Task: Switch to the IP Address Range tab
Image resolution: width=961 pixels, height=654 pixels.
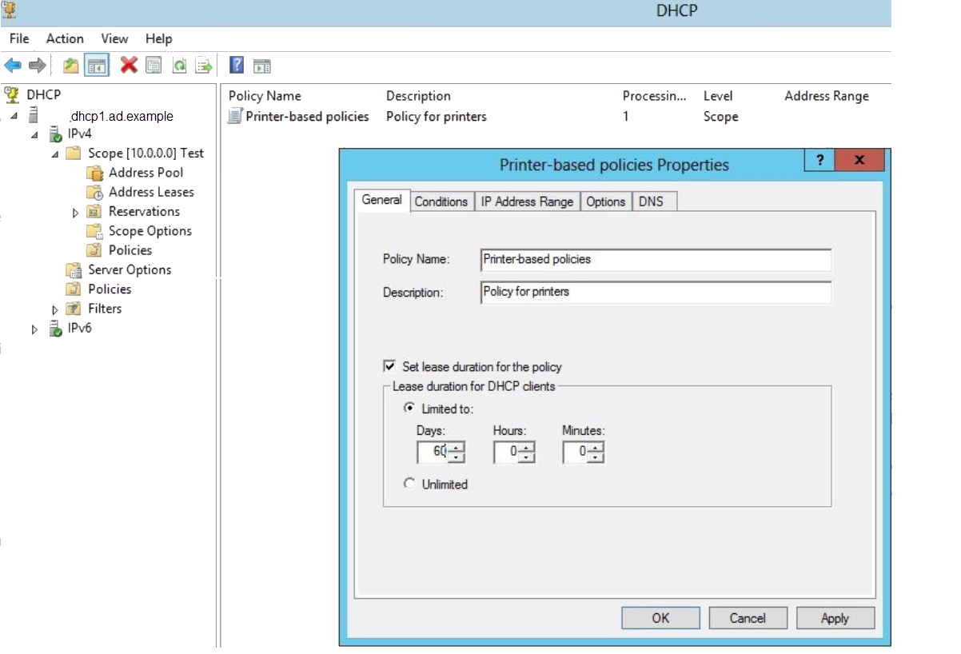Action: coord(527,201)
